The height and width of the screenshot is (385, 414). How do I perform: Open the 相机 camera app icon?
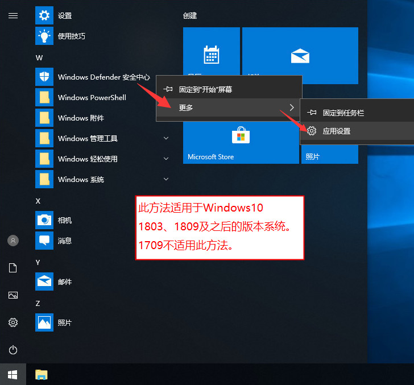44,220
